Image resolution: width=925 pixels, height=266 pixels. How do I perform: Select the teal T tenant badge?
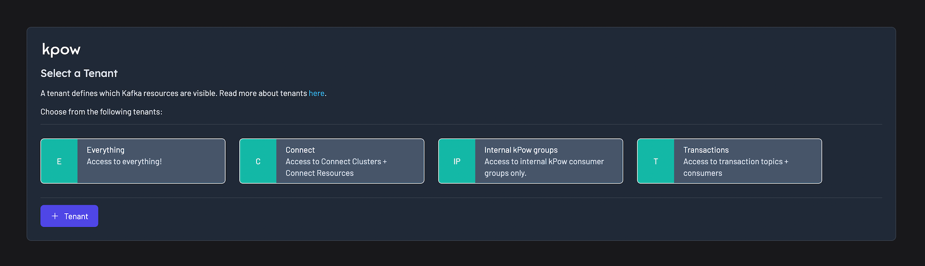(x=656, y=161)
